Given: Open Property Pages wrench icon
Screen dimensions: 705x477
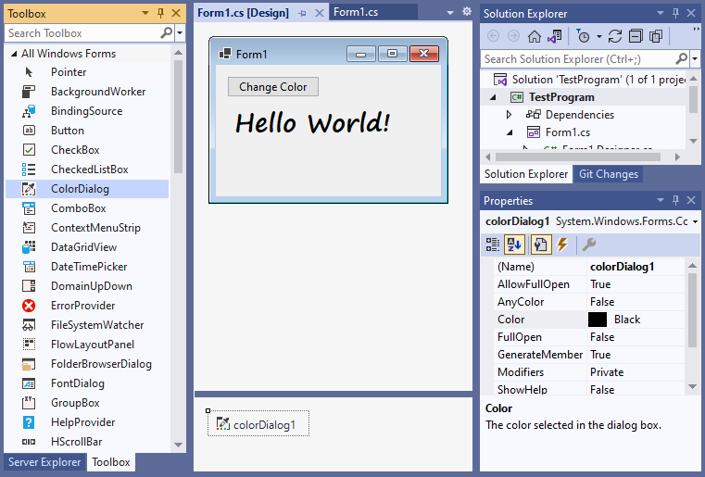Looking at the screenshot, I should (x=588, y=245).
